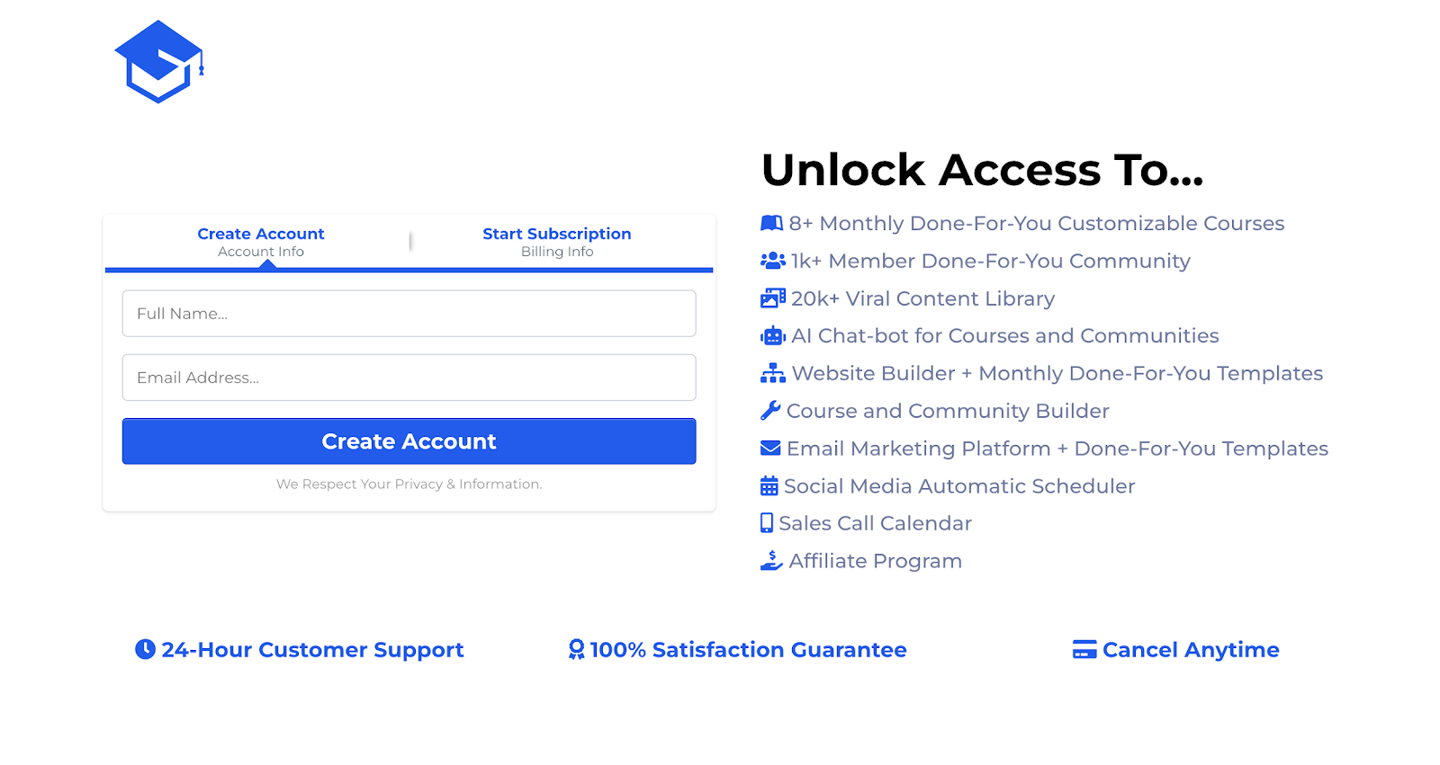Select the community members icon
This screenshot has width=1440, height=765.
click(x=771, y=261)
